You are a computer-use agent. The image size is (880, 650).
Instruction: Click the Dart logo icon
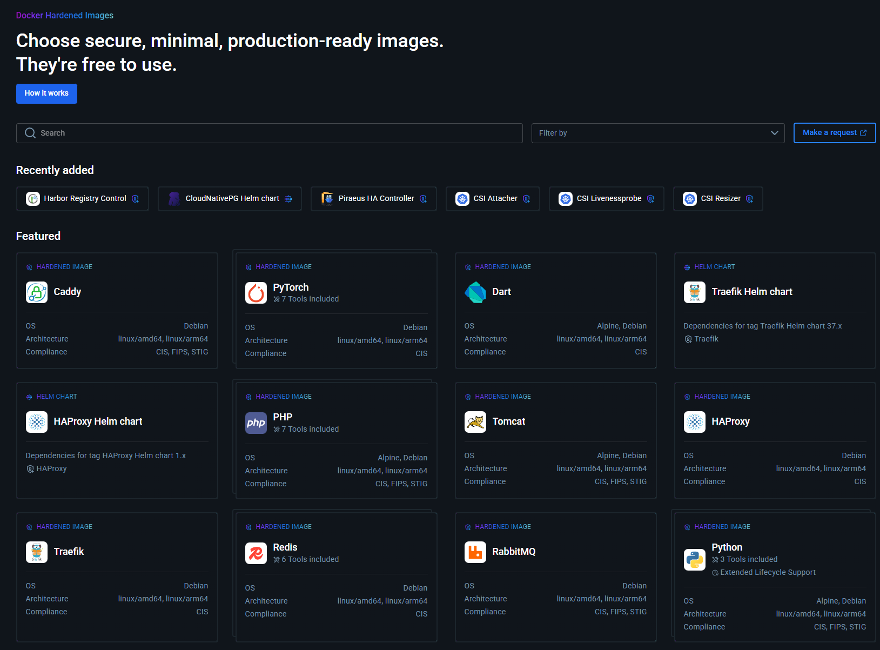point(475,292)
